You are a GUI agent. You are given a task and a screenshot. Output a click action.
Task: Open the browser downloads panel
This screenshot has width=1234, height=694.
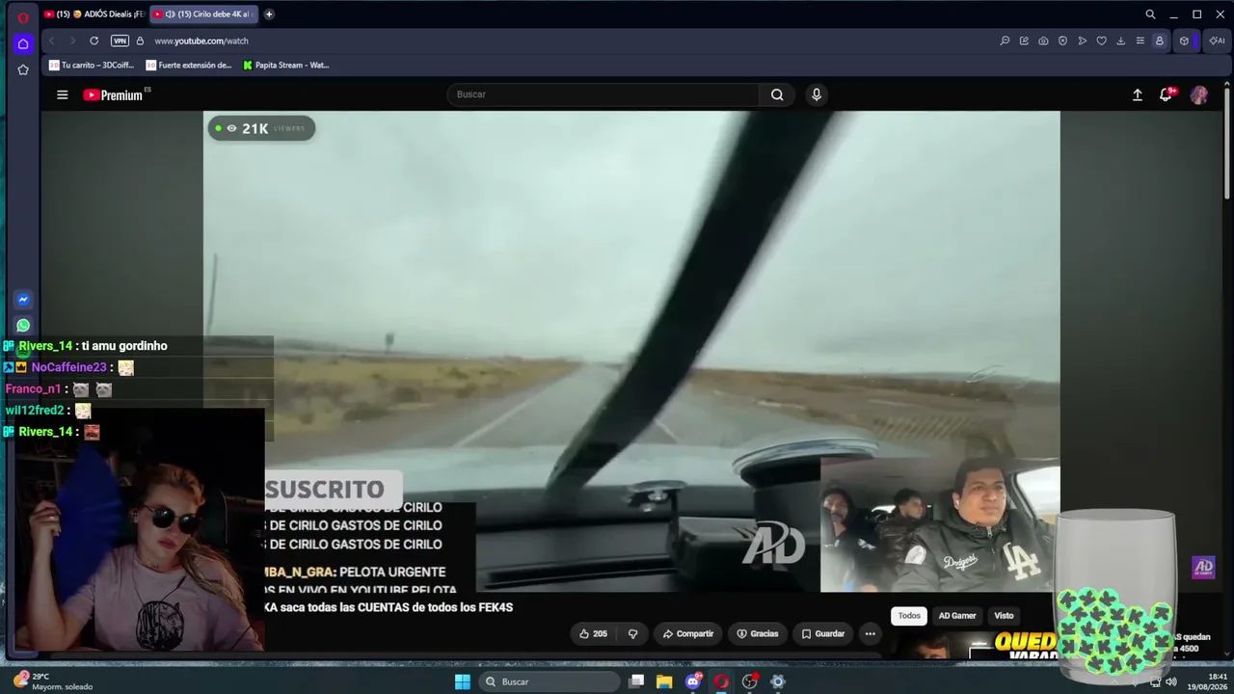pos(1120,40)
